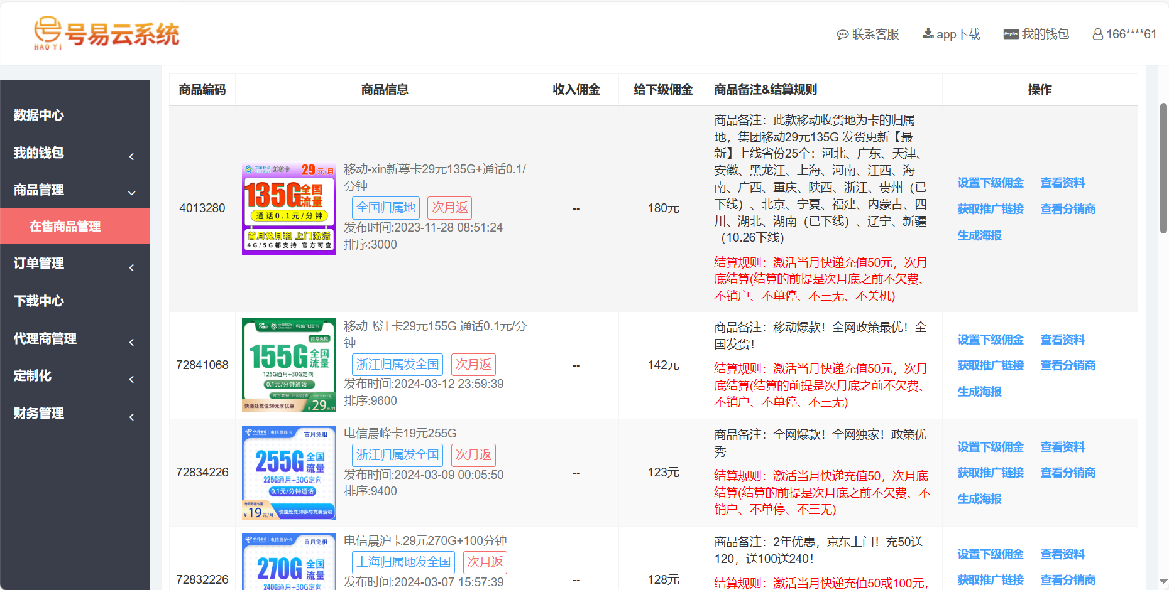The height and width of the screenshot is (590, 1169).
Task: Click the 142元 commission value
Action: [664, 365]
